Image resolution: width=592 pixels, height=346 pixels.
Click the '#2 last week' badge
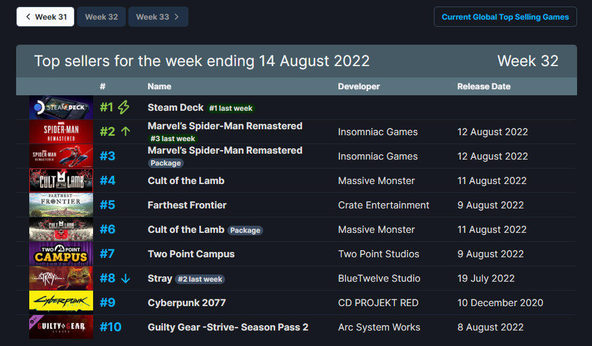coord(200,279)
